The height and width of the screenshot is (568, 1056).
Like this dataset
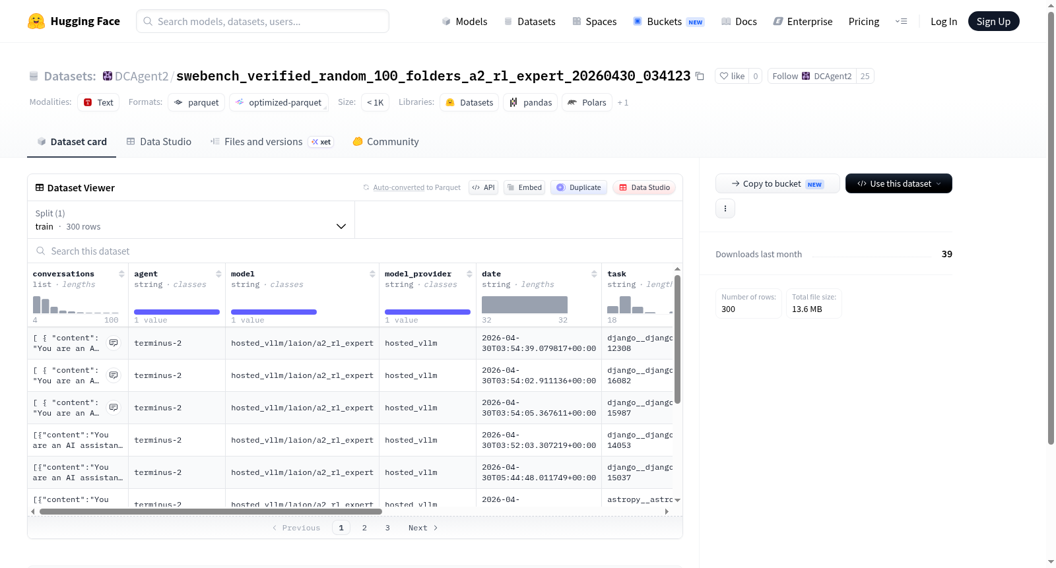(x=732, y=76)
